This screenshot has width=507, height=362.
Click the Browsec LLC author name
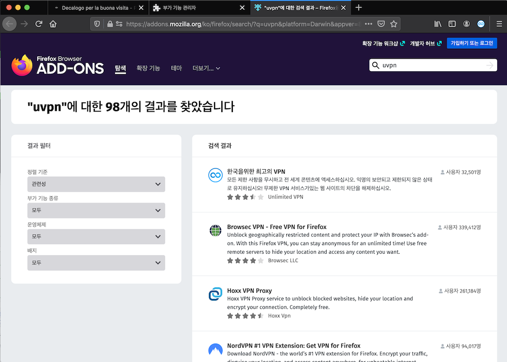tap(283, 260)
